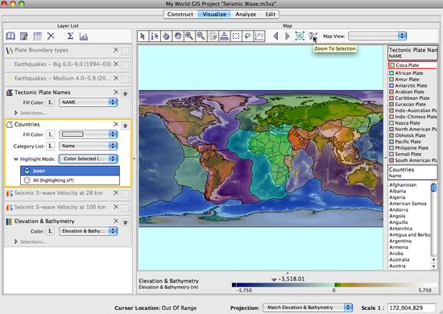Select the get information pointer tool

[x=155, y=36]
